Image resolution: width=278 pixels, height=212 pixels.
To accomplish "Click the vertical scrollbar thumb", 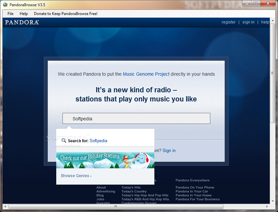I will click(273, 73).
